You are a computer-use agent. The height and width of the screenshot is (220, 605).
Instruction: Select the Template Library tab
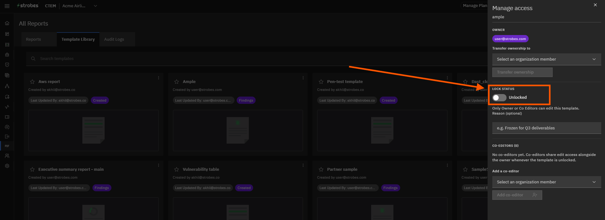(x=78, y=39)
